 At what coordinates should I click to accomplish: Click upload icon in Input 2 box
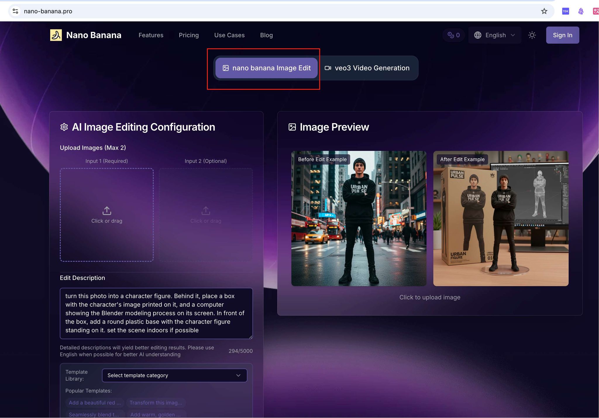click(x=206, y=210)
